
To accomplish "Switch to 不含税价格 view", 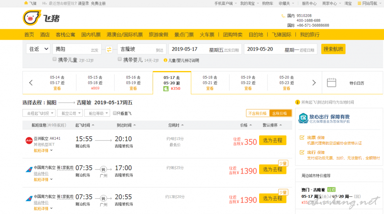I will point(257,113).
